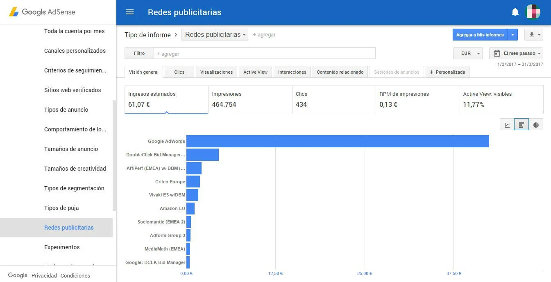The width and height of the screenshot is (551, 282).
Task: Switch to line chart view
Action: pyautogui.click(x=507, y=125)
